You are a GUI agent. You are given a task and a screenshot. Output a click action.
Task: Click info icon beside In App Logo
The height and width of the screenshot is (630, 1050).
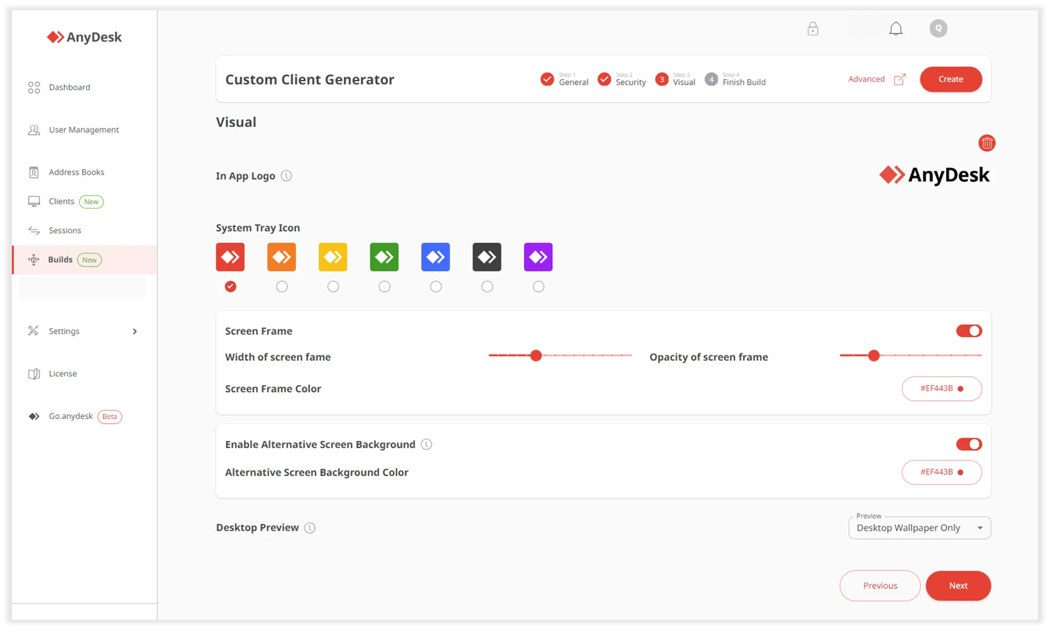pos(287,176)
